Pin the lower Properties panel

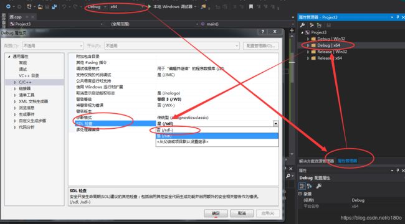coord(398,170)
